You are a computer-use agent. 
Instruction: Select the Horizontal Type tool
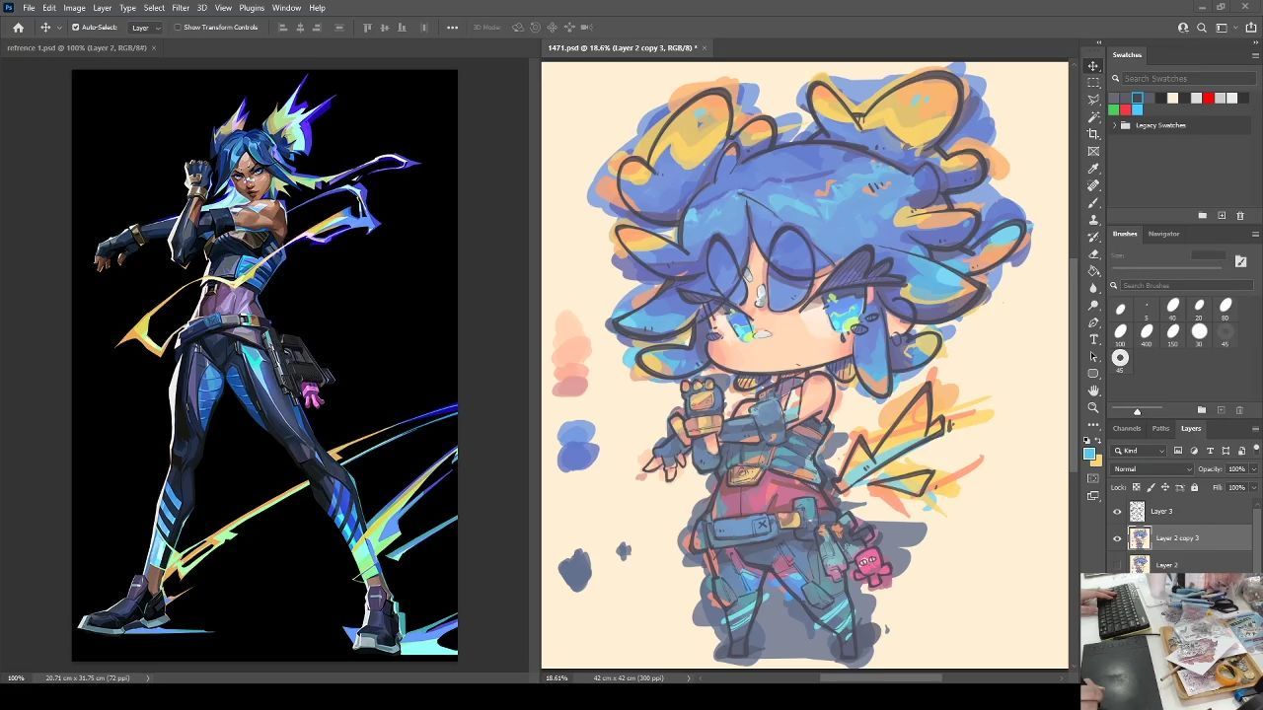1093,339
